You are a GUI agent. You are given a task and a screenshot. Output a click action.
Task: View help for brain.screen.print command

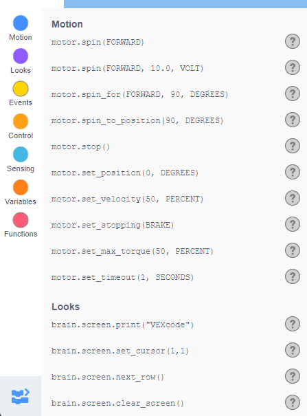(x=293, y=324)
